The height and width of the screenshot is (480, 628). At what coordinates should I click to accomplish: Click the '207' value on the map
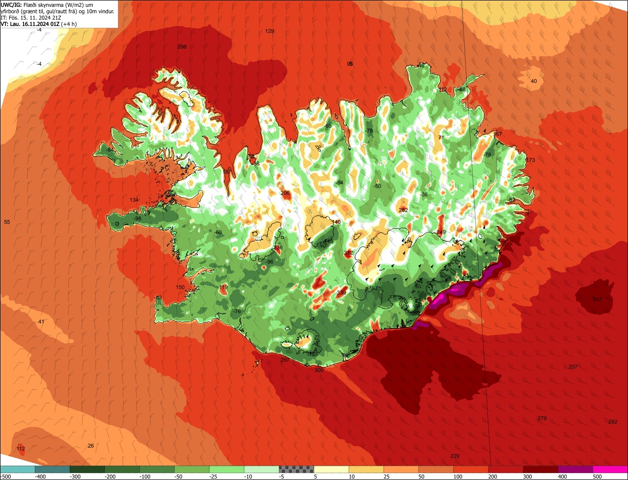[x=573, y=367]
